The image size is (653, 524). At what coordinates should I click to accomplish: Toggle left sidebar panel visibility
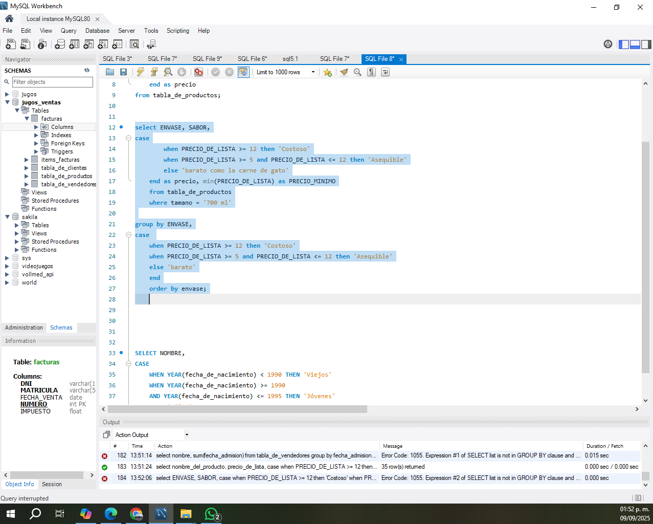point(624,44)
